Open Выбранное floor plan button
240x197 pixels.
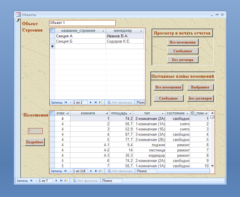point(200,87)
